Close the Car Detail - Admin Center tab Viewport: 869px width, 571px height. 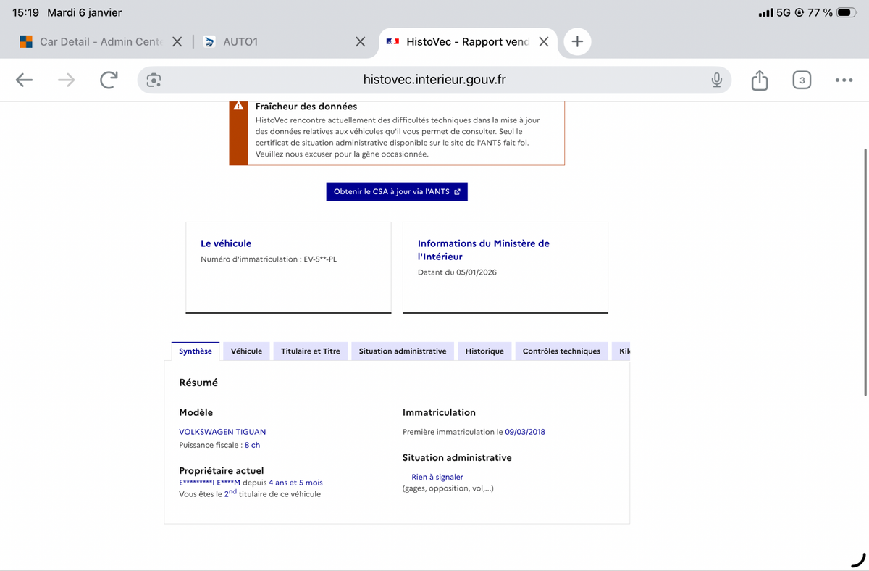tap(177, 42)
